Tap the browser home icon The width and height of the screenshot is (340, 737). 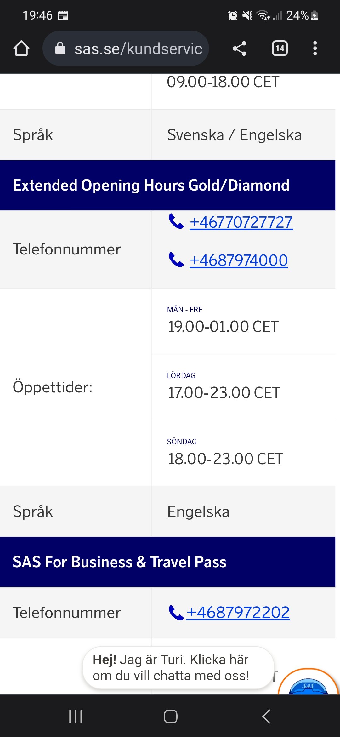tap(21, 49)
